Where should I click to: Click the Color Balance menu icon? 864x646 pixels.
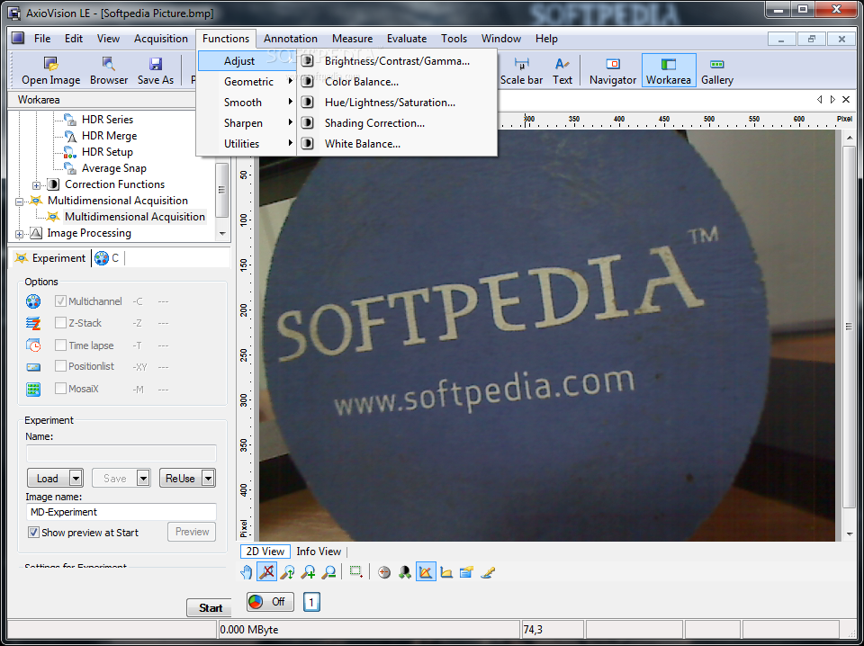308,82
